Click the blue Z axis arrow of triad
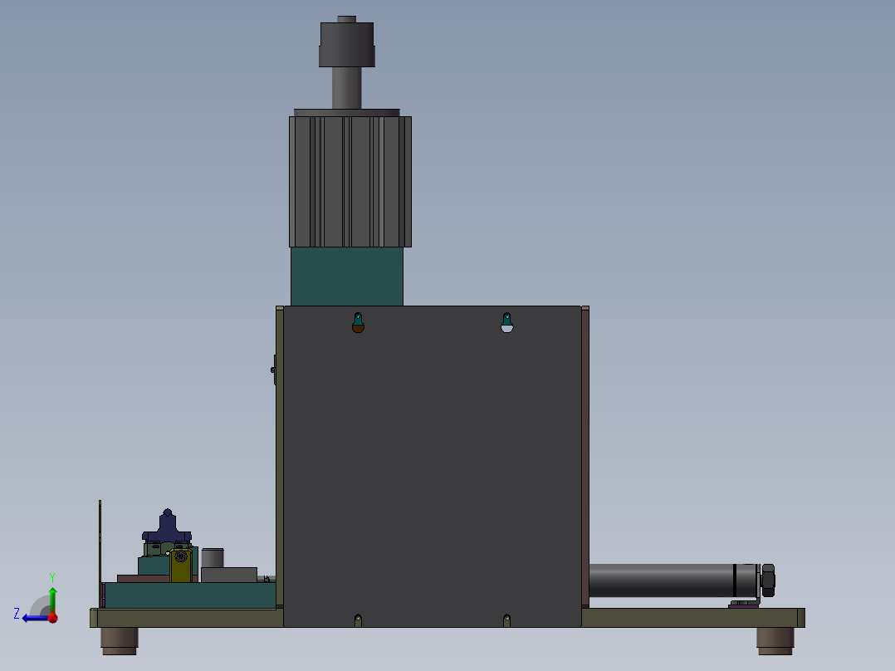 34,618
